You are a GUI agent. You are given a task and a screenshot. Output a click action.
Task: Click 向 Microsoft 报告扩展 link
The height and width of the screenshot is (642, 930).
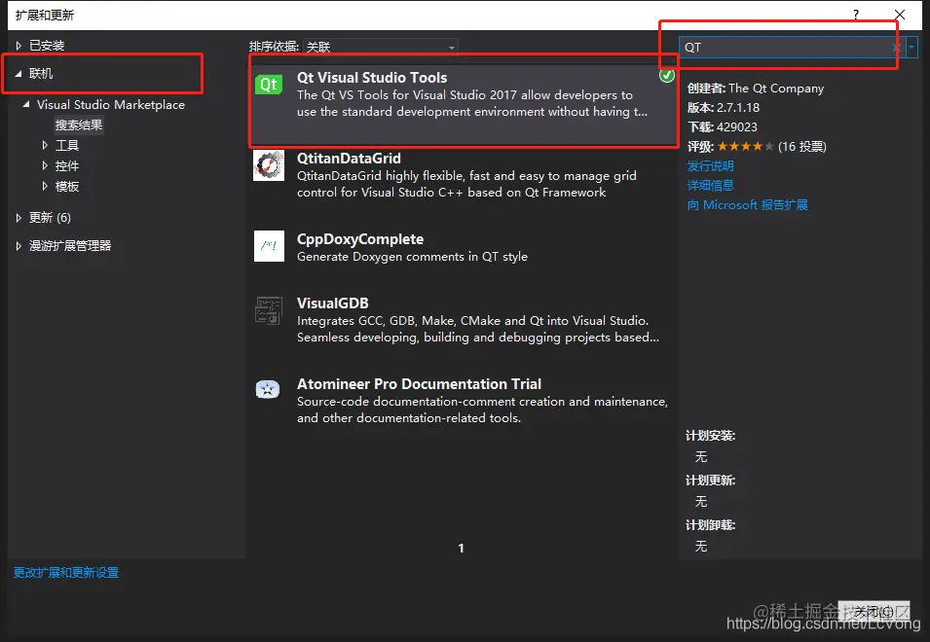pyautogui.click(x=747, y=205)
